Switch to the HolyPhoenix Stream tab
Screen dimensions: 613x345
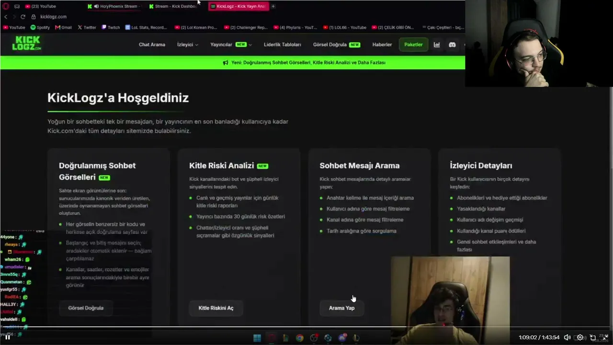114,6
